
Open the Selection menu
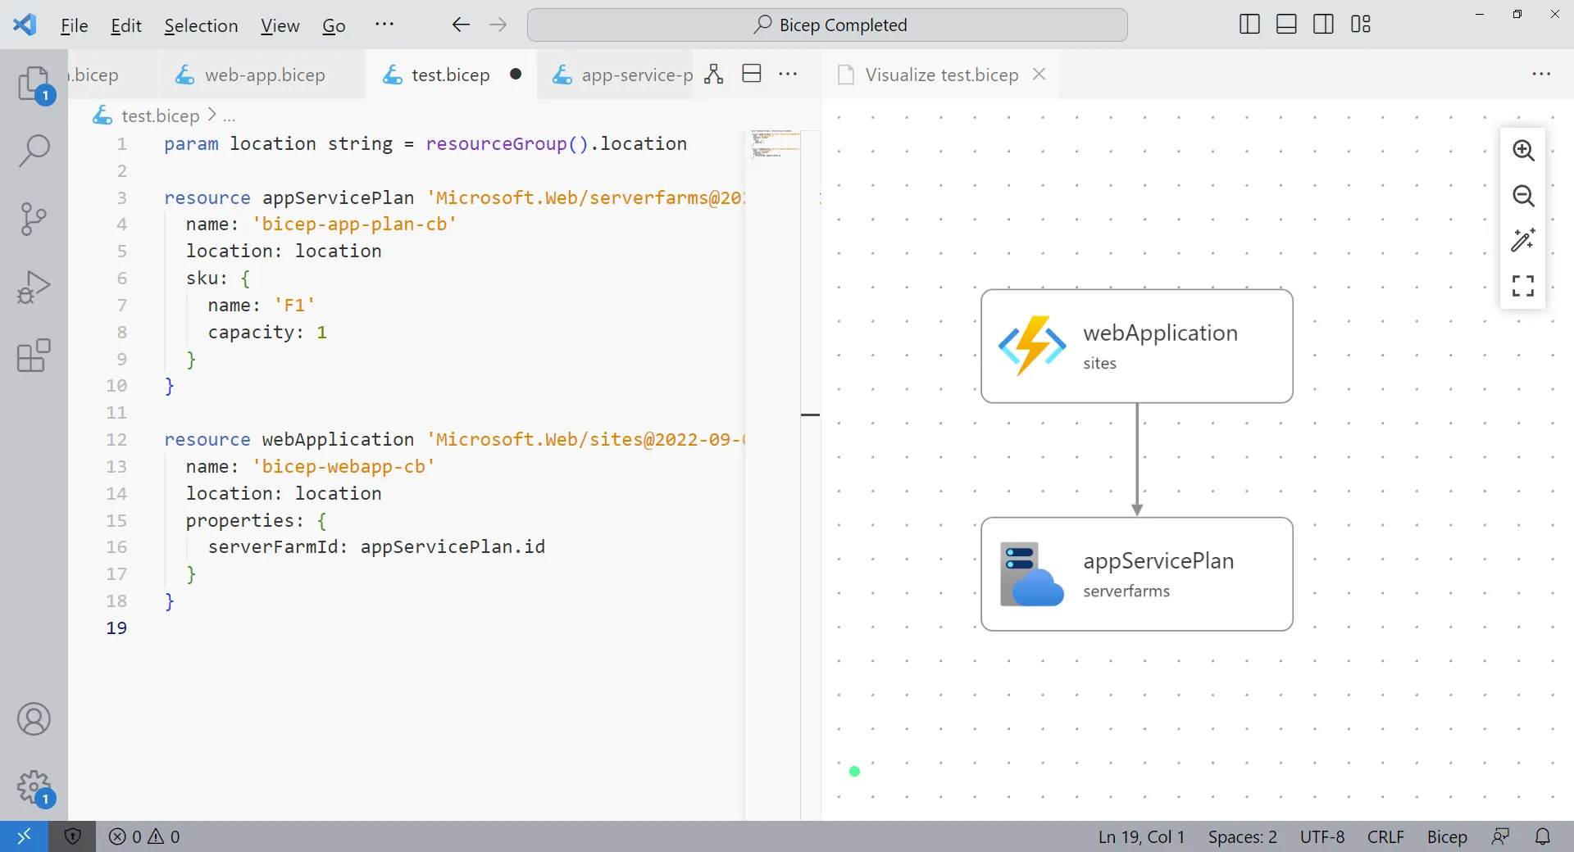click(201, 25)
